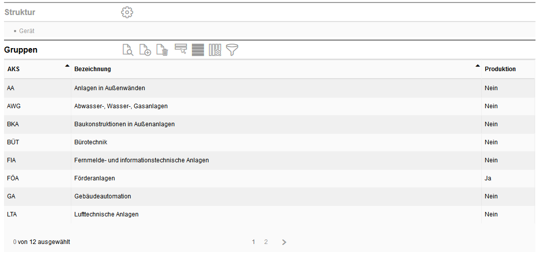Screen dimensions: 537x255
Task: Click the '0 von 12 ausgewählt' status text
Action: coord(42,242)
